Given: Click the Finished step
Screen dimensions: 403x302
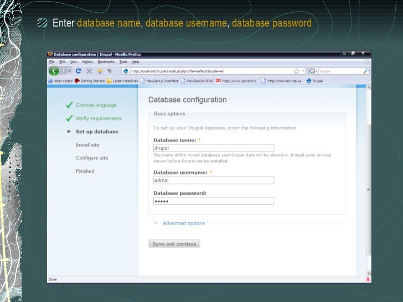Looking at the screenshot, I should 85,171.
